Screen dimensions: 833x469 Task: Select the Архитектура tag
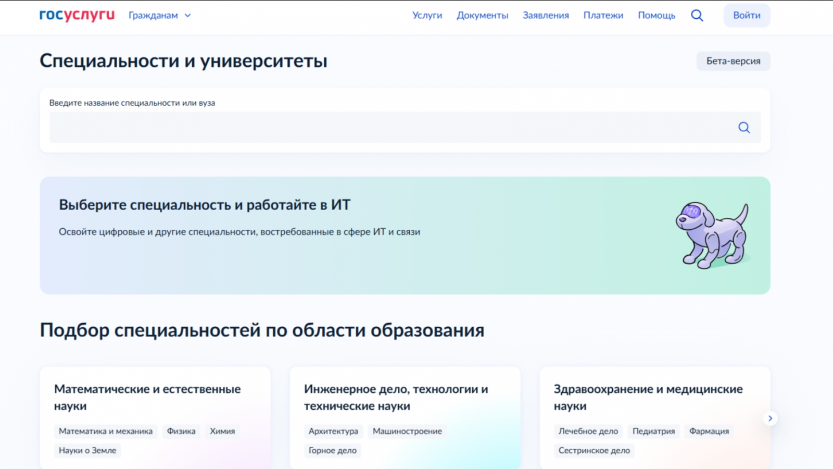[333, 431]
